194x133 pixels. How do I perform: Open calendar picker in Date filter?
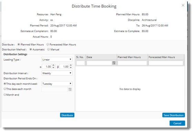(114, 63)
